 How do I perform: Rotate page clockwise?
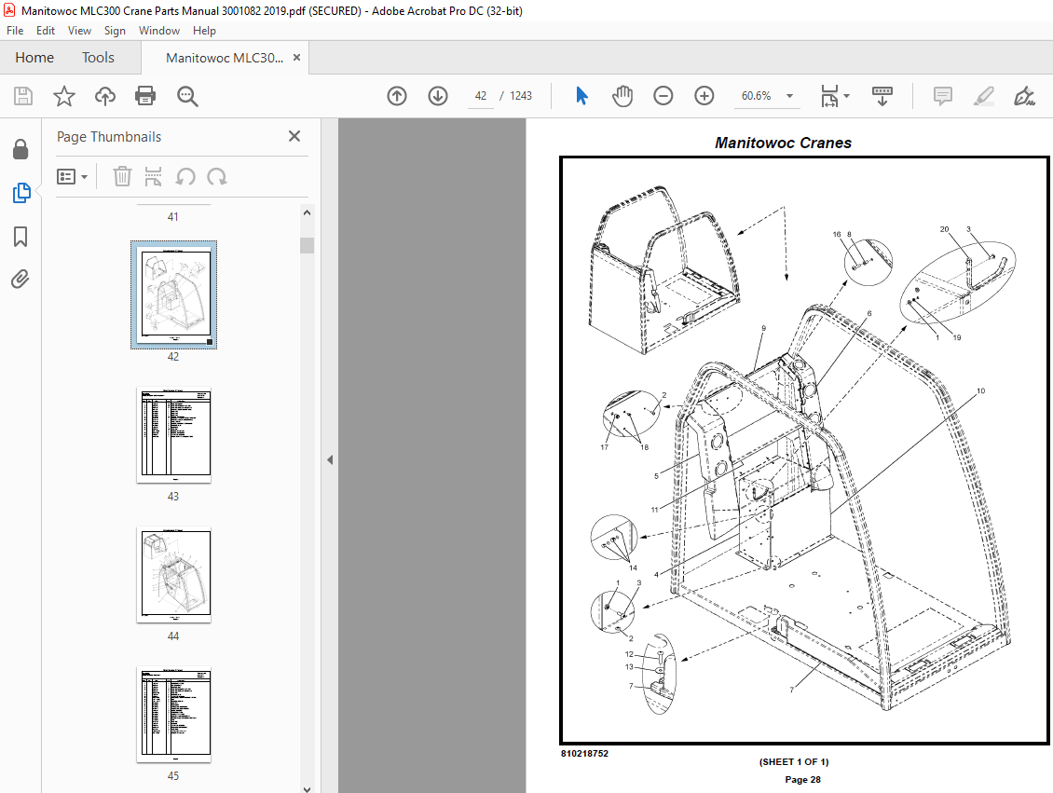(216, 177)
